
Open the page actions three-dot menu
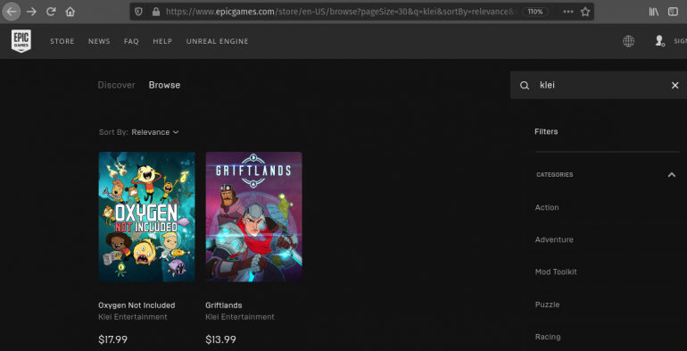pyautogui.click(x=568, y=12)
